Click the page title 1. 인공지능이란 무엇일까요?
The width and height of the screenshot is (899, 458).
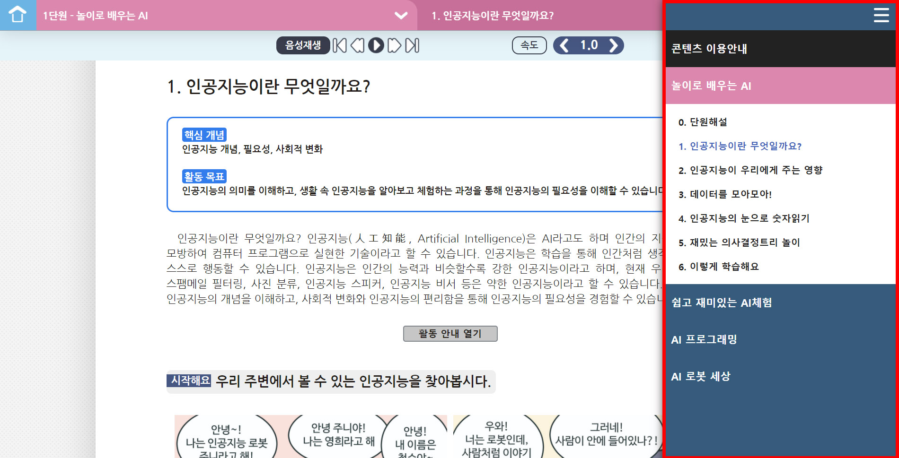pyautogui.click(x=269, y=86)
